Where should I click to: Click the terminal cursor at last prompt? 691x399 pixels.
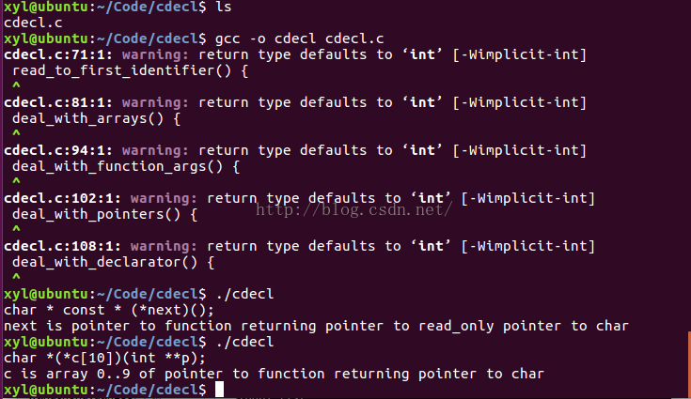click(x=218, y=390)
